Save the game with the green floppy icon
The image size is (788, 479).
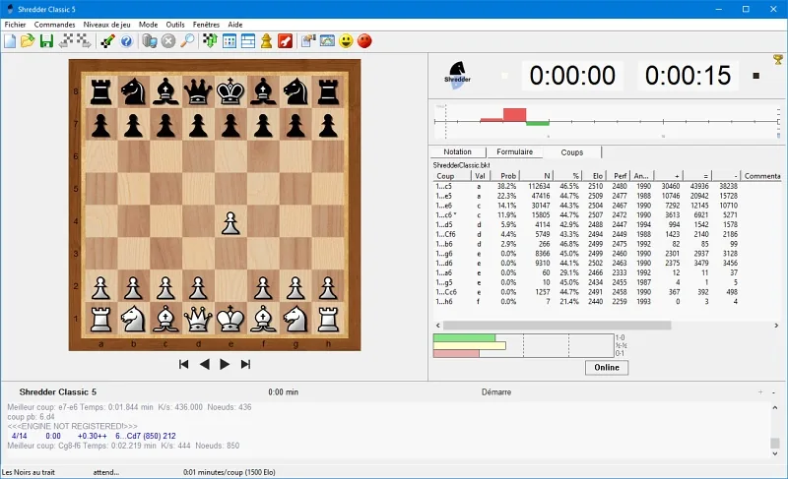(x=46, y=41)
